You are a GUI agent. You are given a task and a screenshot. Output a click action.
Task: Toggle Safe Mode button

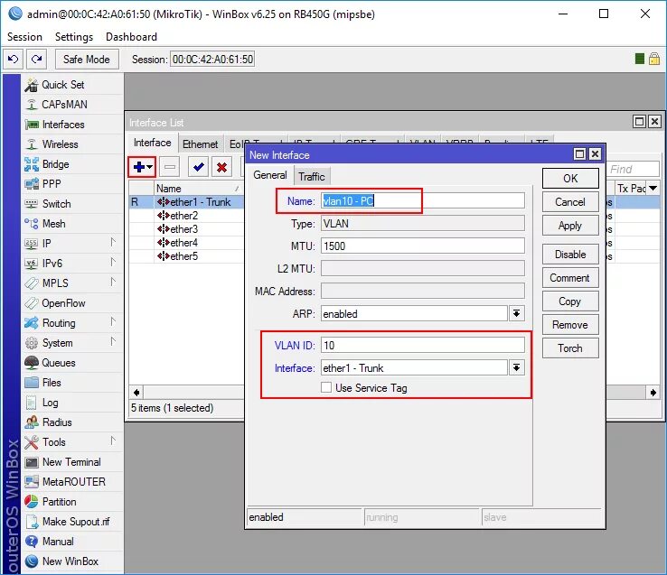click(87, 59)
